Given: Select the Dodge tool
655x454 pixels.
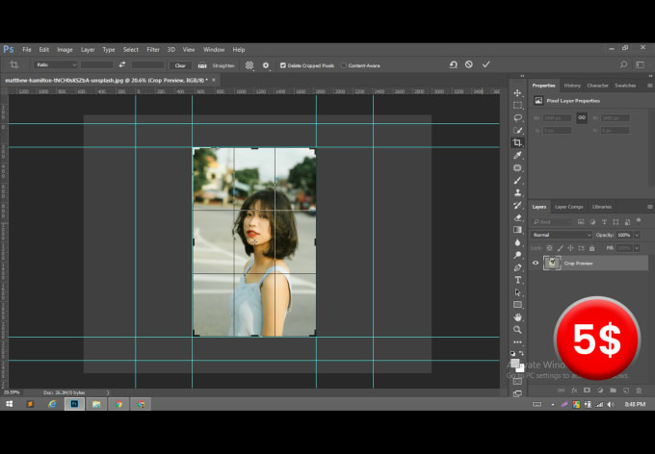Looking at the screenshot, I should 517,255.
